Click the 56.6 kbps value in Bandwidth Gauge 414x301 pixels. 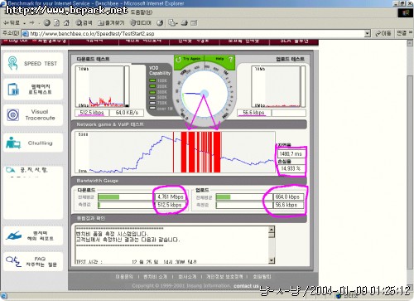(x=288, y=205)
